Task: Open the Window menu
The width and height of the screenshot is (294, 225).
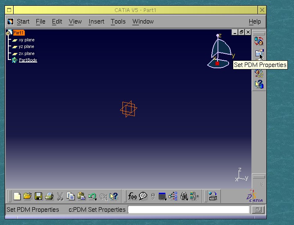Action: point(143,22)
